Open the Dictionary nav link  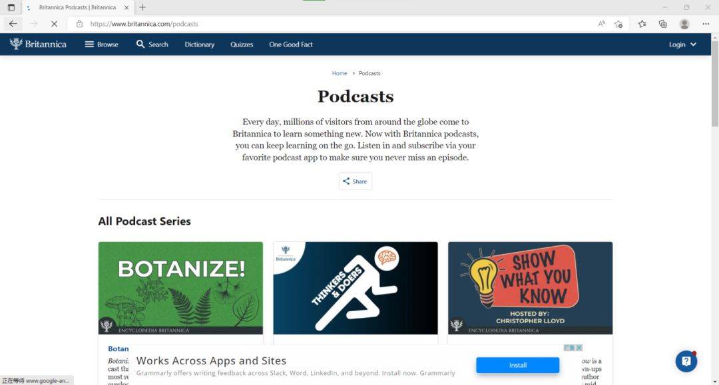click(200, 45)
